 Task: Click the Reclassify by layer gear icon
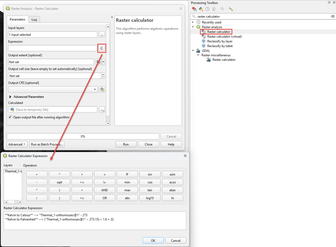(x=204, y=41)
